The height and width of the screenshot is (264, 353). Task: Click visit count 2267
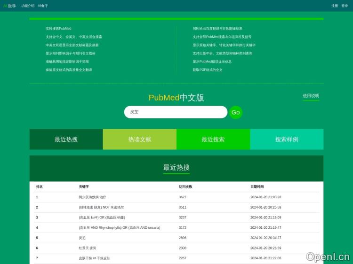(x=183, y=258)
